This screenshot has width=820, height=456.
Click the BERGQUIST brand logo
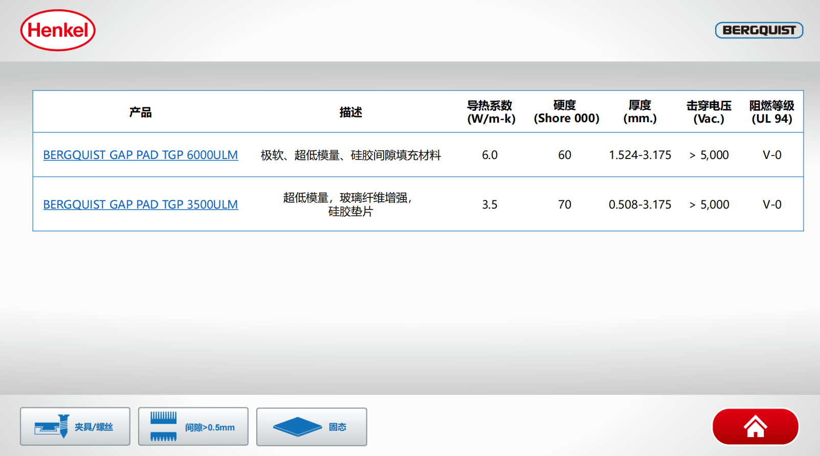point(759,30)
